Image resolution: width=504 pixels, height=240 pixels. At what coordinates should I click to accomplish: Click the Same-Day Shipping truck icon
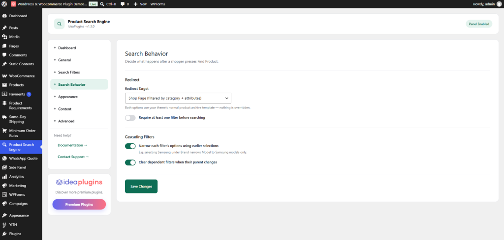[x=4, y=117]
